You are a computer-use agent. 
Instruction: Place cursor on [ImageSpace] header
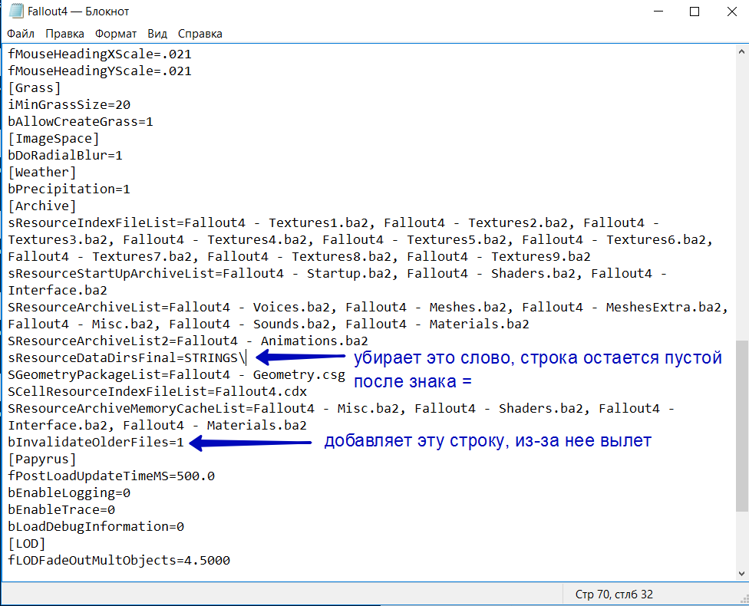click(54, 139)
